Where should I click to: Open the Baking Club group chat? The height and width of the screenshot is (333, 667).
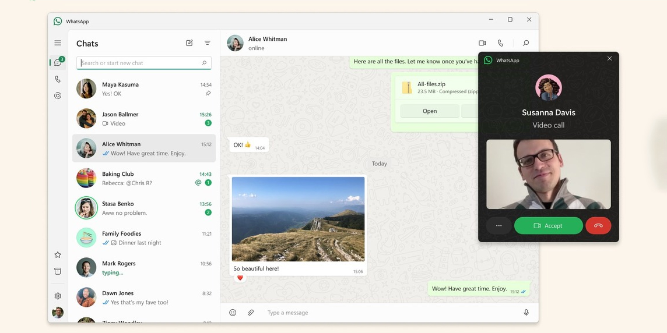pos(144,178)
